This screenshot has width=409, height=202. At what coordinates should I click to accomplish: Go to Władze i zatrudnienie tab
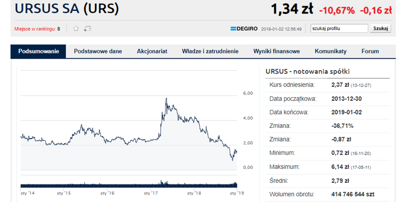pos(210,51)
